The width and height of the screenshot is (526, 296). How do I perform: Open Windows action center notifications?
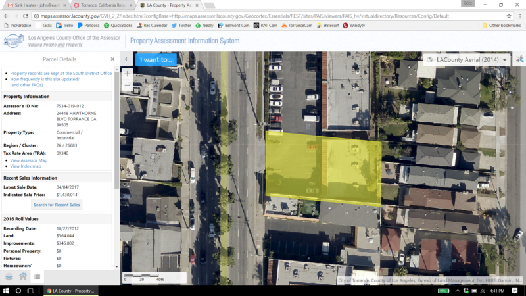click(x=515, y=291)
